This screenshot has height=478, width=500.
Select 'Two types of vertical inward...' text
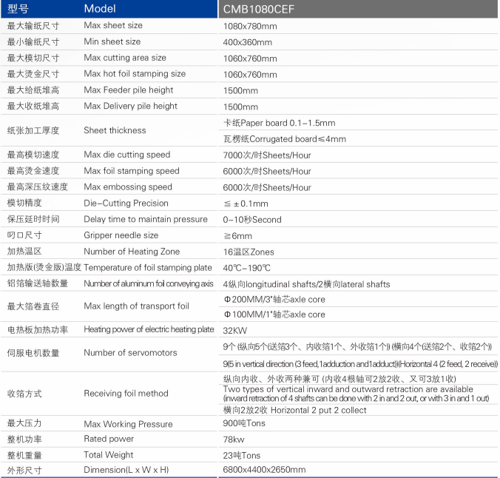pyautogui.click(x=357, y=394)
